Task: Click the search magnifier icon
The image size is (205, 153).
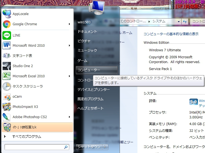Action: point(66,147)
